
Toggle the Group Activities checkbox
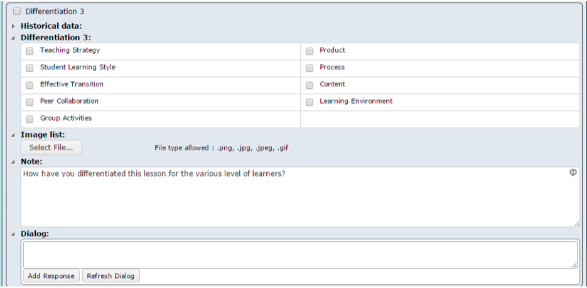(x=30, y=119)
